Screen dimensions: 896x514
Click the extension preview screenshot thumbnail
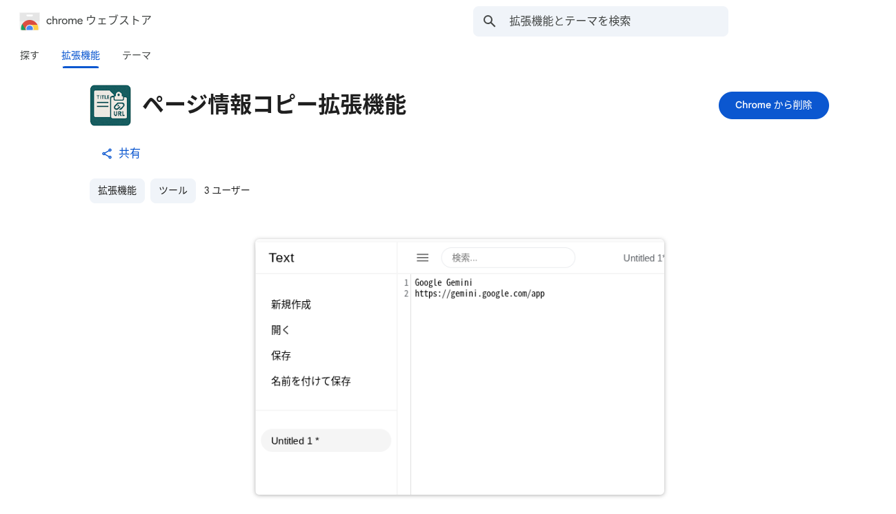point(460,367)
